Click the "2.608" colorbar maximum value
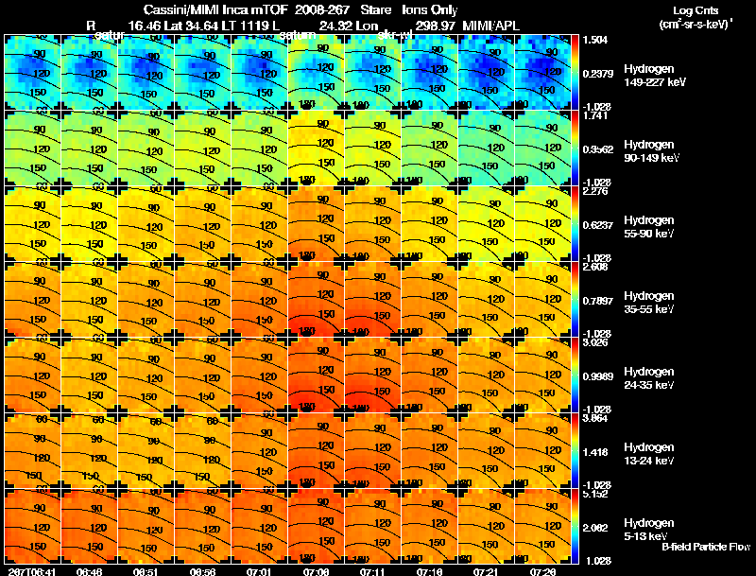Screen dimensions: 756x576 coord(595,267)
